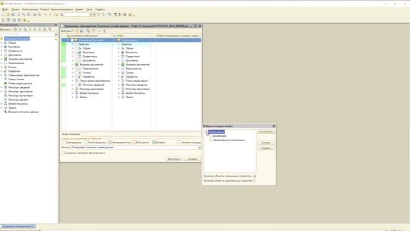Expand Перечисления in main configuration compare column
The width and height of the screenshot is (410, 231).
click(x=72, y=69)
